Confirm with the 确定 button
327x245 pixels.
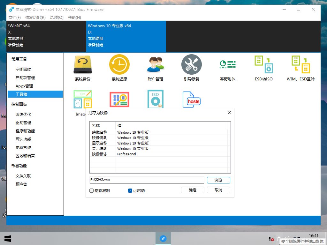193,190
